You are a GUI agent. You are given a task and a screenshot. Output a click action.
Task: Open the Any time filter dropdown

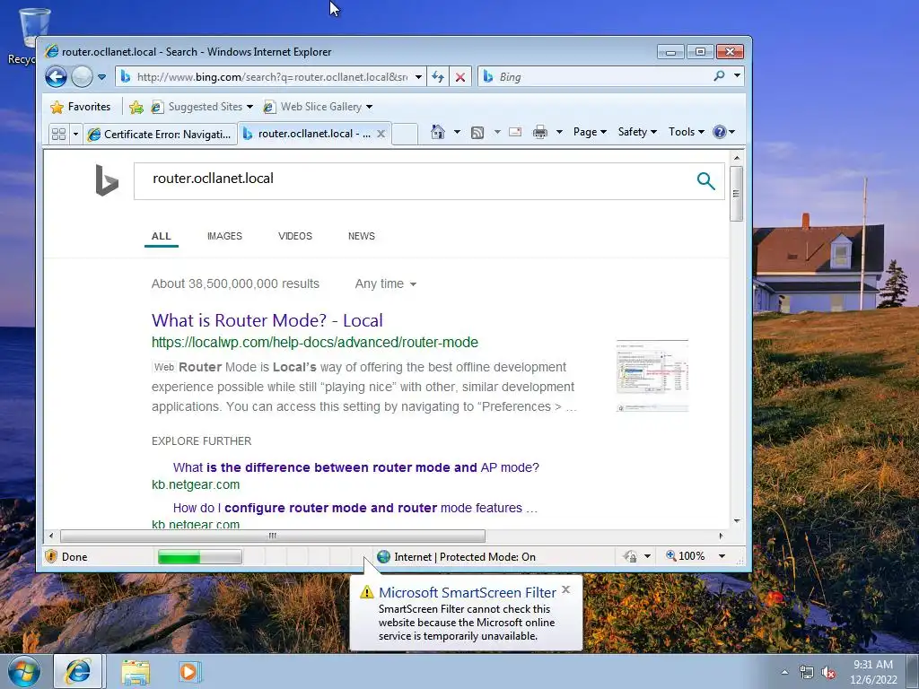(x=386, y=284)
